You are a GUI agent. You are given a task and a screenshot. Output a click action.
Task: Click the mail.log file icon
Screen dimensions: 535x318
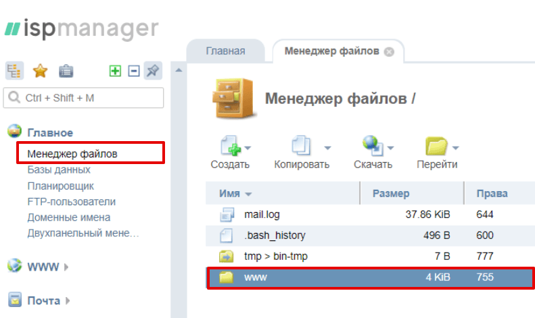point(227,215)
